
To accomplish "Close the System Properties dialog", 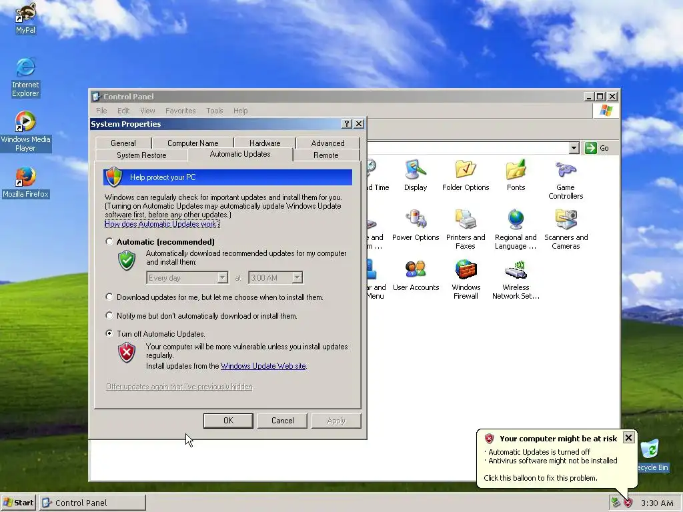I will (x=359, y=123).
